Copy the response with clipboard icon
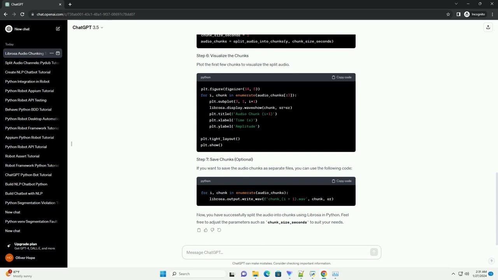This screenshot has width=498, height=280. coord(199,230)
